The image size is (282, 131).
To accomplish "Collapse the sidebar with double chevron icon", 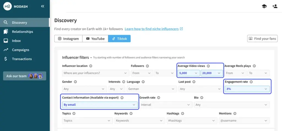I will point(42,6).
